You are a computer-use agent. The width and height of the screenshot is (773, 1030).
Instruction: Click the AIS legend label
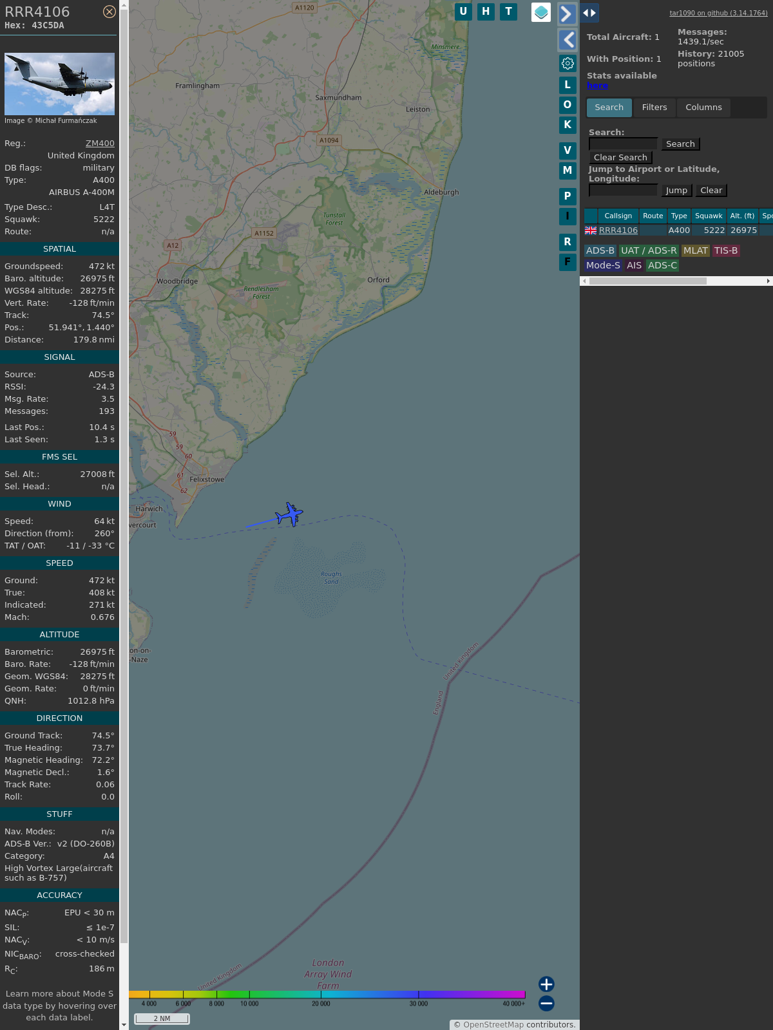point(635,266)
